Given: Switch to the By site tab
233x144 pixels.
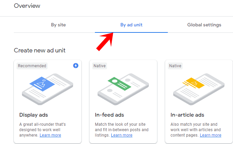Looking at the screenshot, I should point(58,25).
